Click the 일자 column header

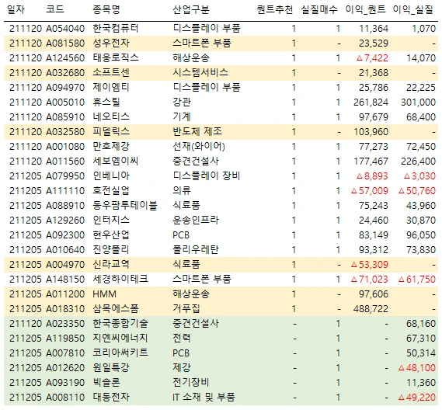coord(16,9)
